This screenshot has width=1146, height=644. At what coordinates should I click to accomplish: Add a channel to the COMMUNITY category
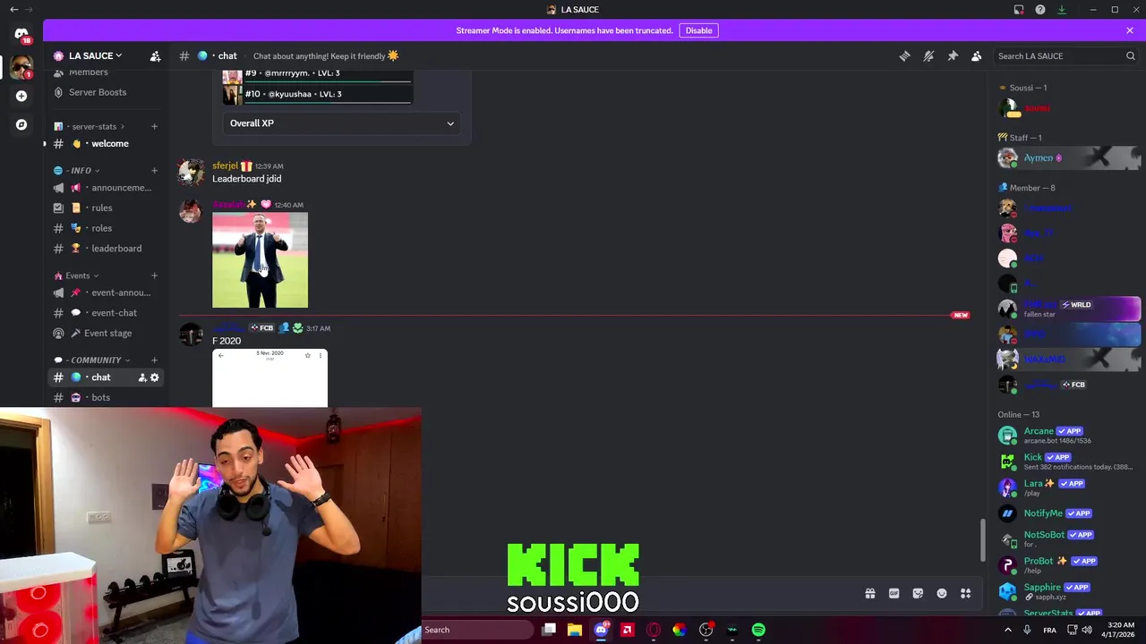pyautogui.click(x=155, y=360)
